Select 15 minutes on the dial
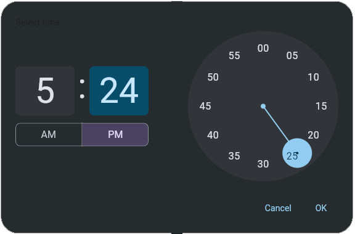The height and width of the screenshot is (234, 355). click(x=321, y=106)
